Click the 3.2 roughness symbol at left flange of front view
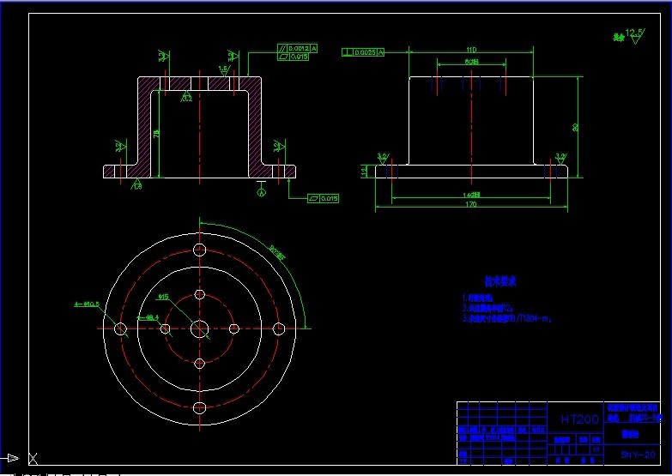Viewport: 672px width, 476px height. 383,159
